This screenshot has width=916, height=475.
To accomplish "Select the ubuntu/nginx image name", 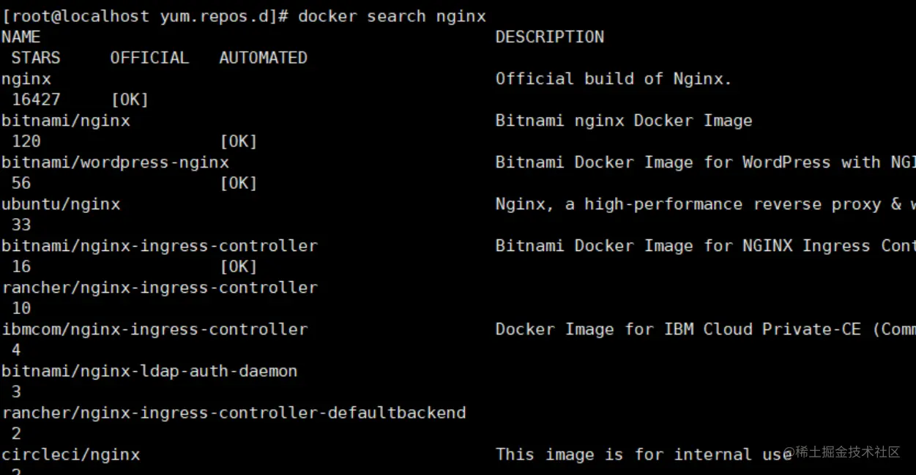I will 61,204.
